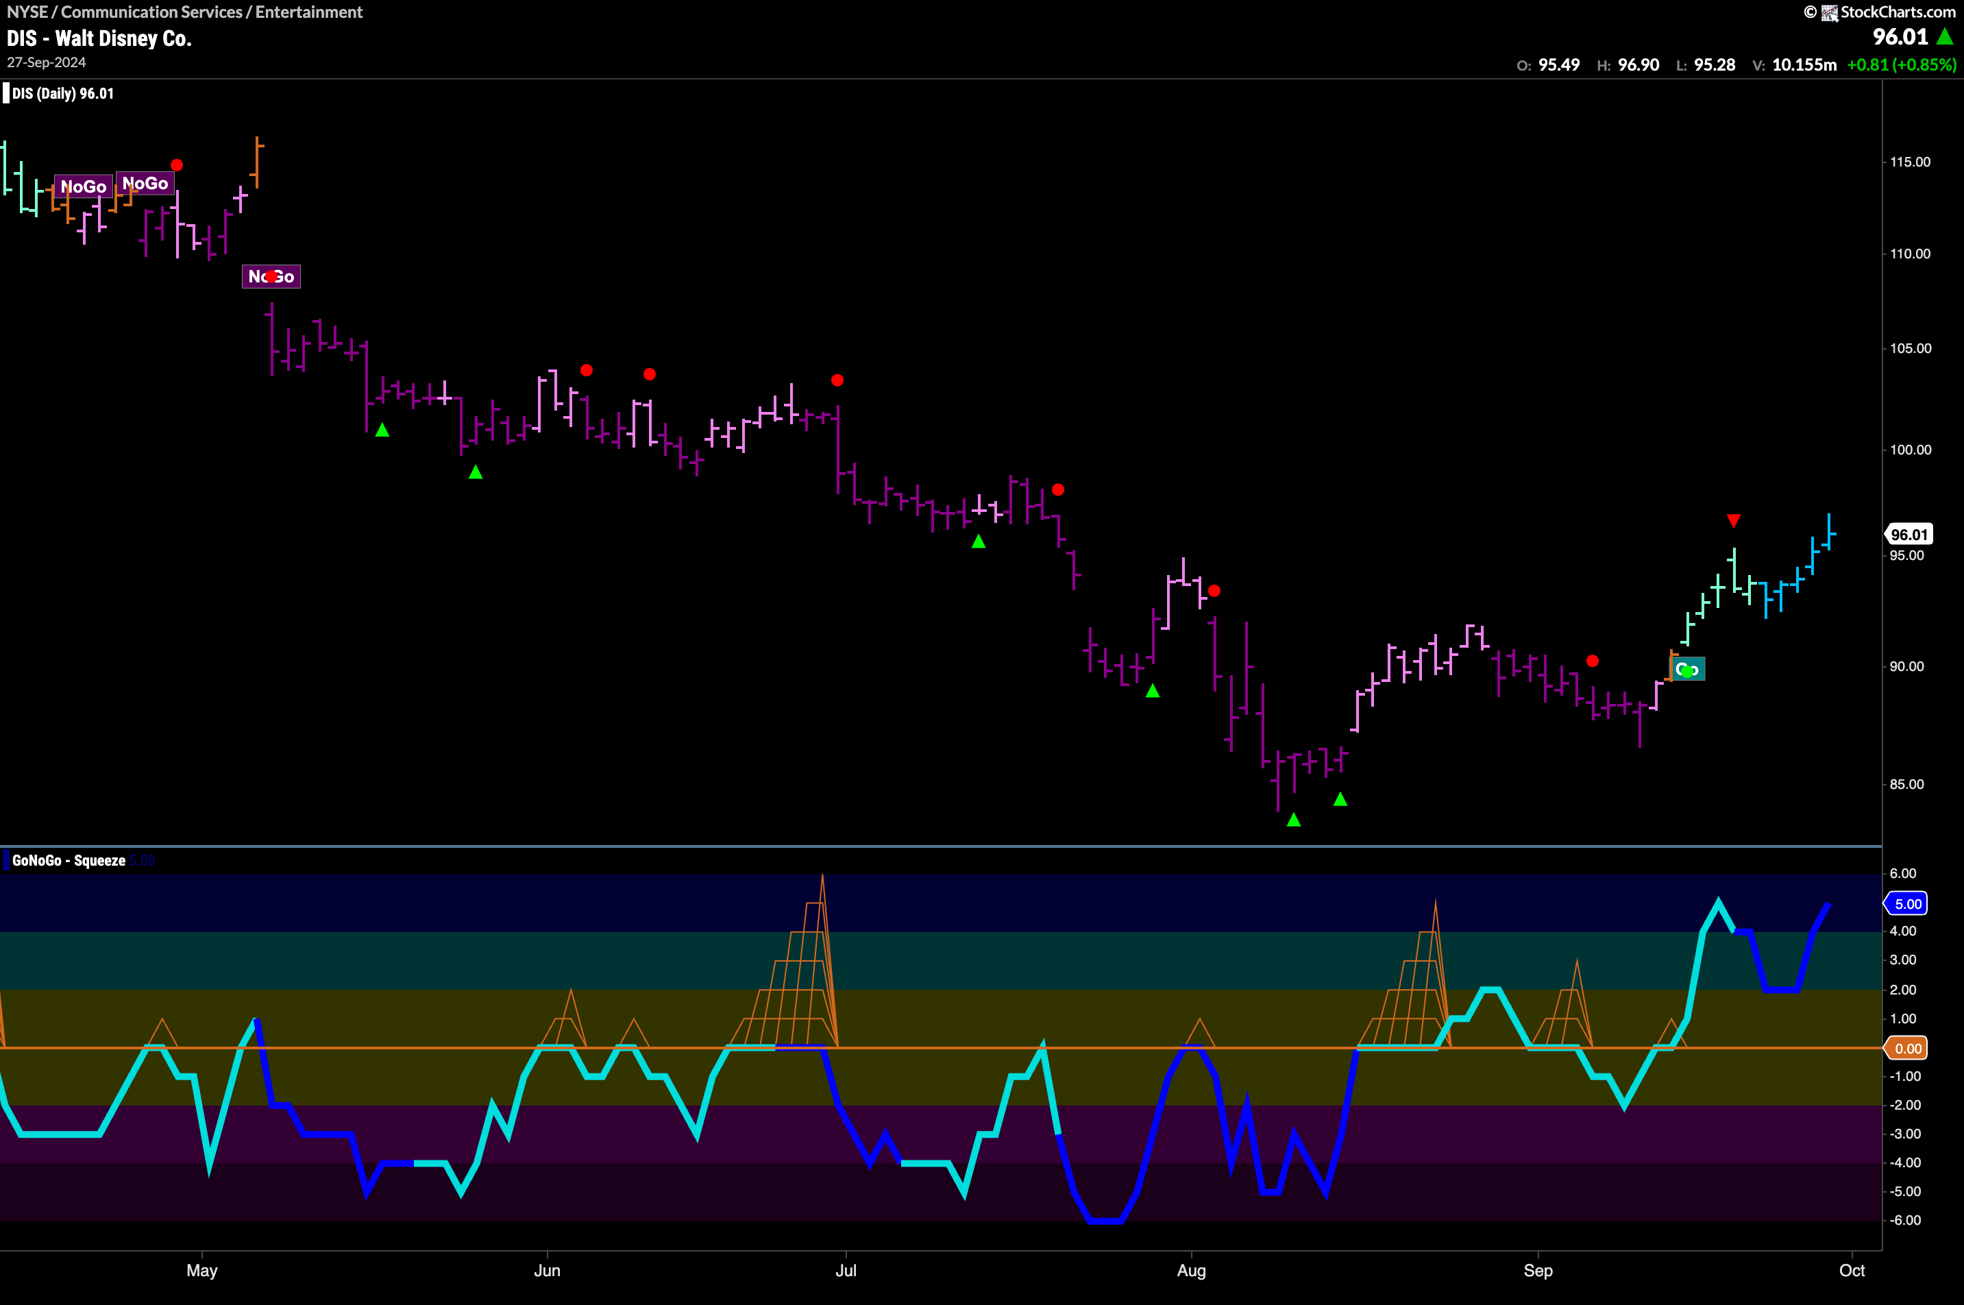The image size is (1964, 1305).
Task: Click the Oct label on time axis
Action: tap(1852, 1271)
